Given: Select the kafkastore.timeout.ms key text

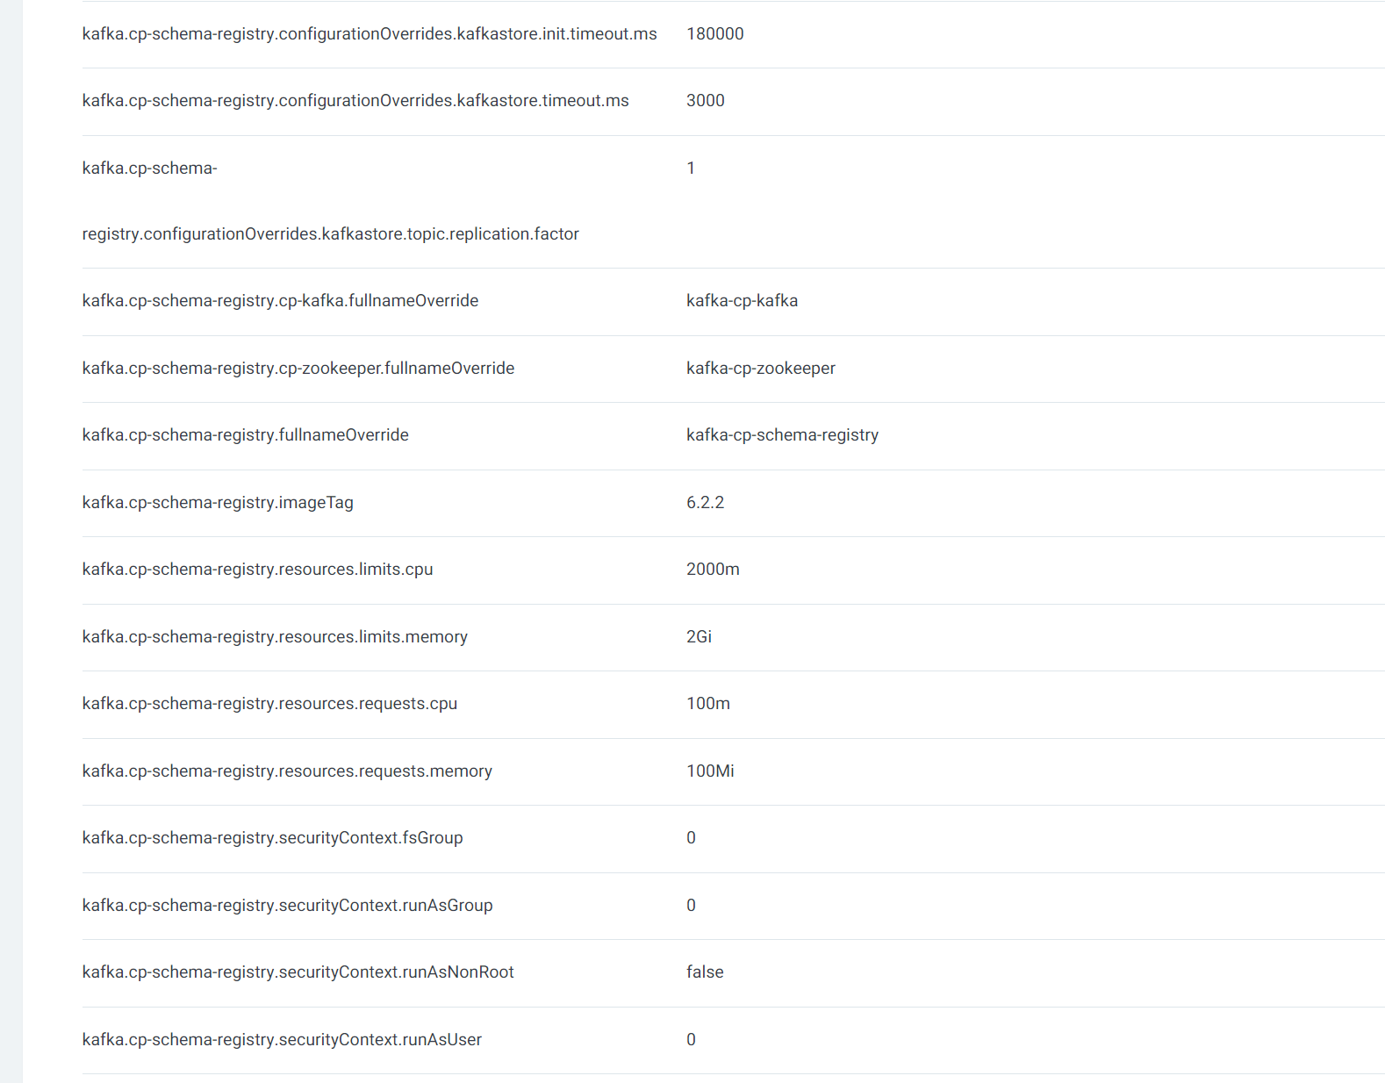Looking at the screenshot, I should pyautogui.click(x=355, y=101).
